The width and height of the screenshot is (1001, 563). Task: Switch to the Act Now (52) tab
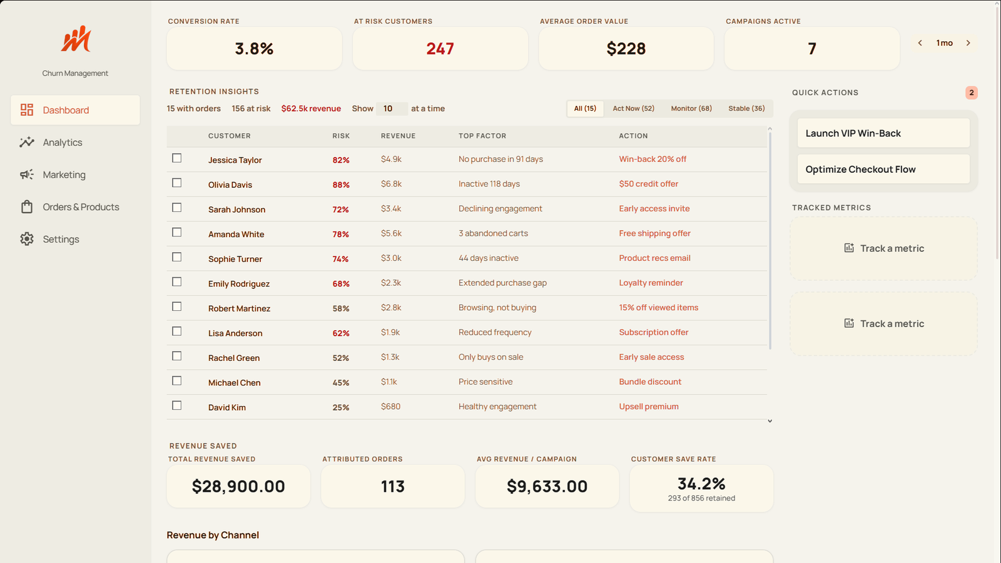[634, 109]
